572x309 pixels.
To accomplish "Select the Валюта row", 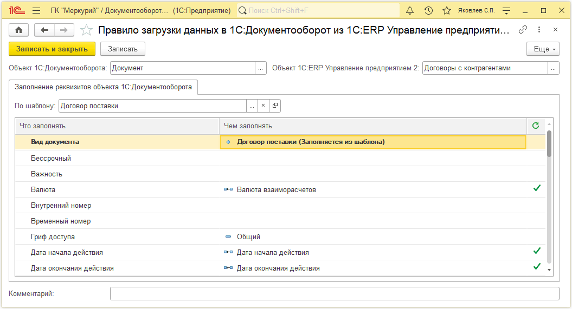I will pos(280,189).
